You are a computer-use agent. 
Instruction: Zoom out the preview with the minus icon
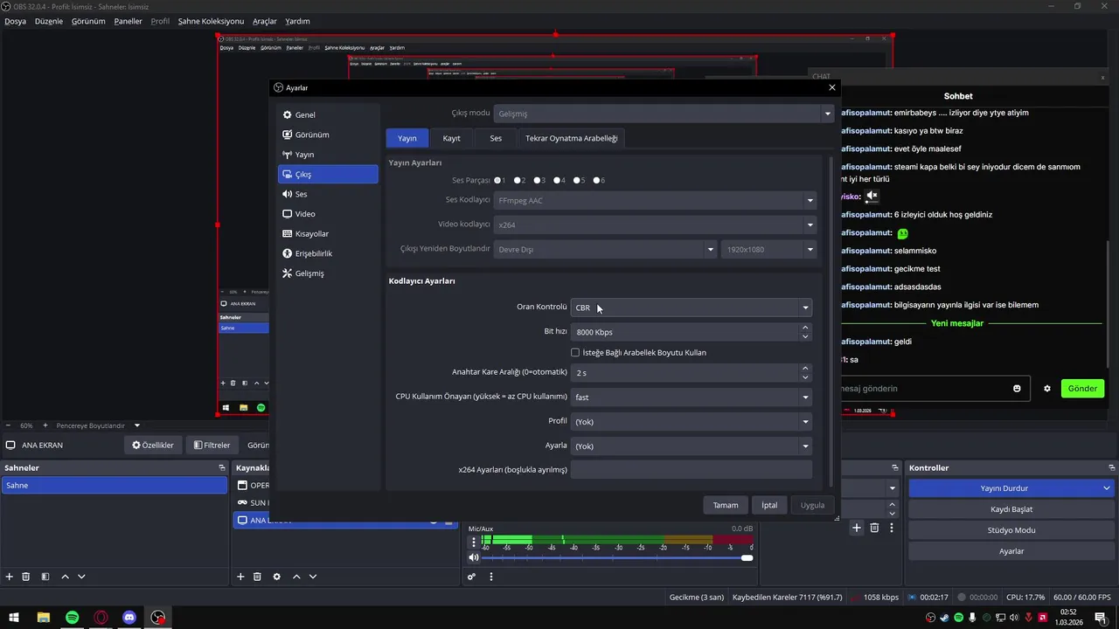tap(10, 425)
